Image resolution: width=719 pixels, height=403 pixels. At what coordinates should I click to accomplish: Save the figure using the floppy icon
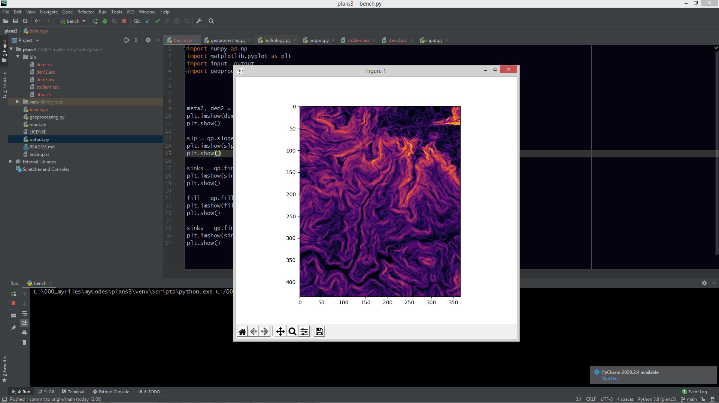pyautogui.click(x=319, y=332)
